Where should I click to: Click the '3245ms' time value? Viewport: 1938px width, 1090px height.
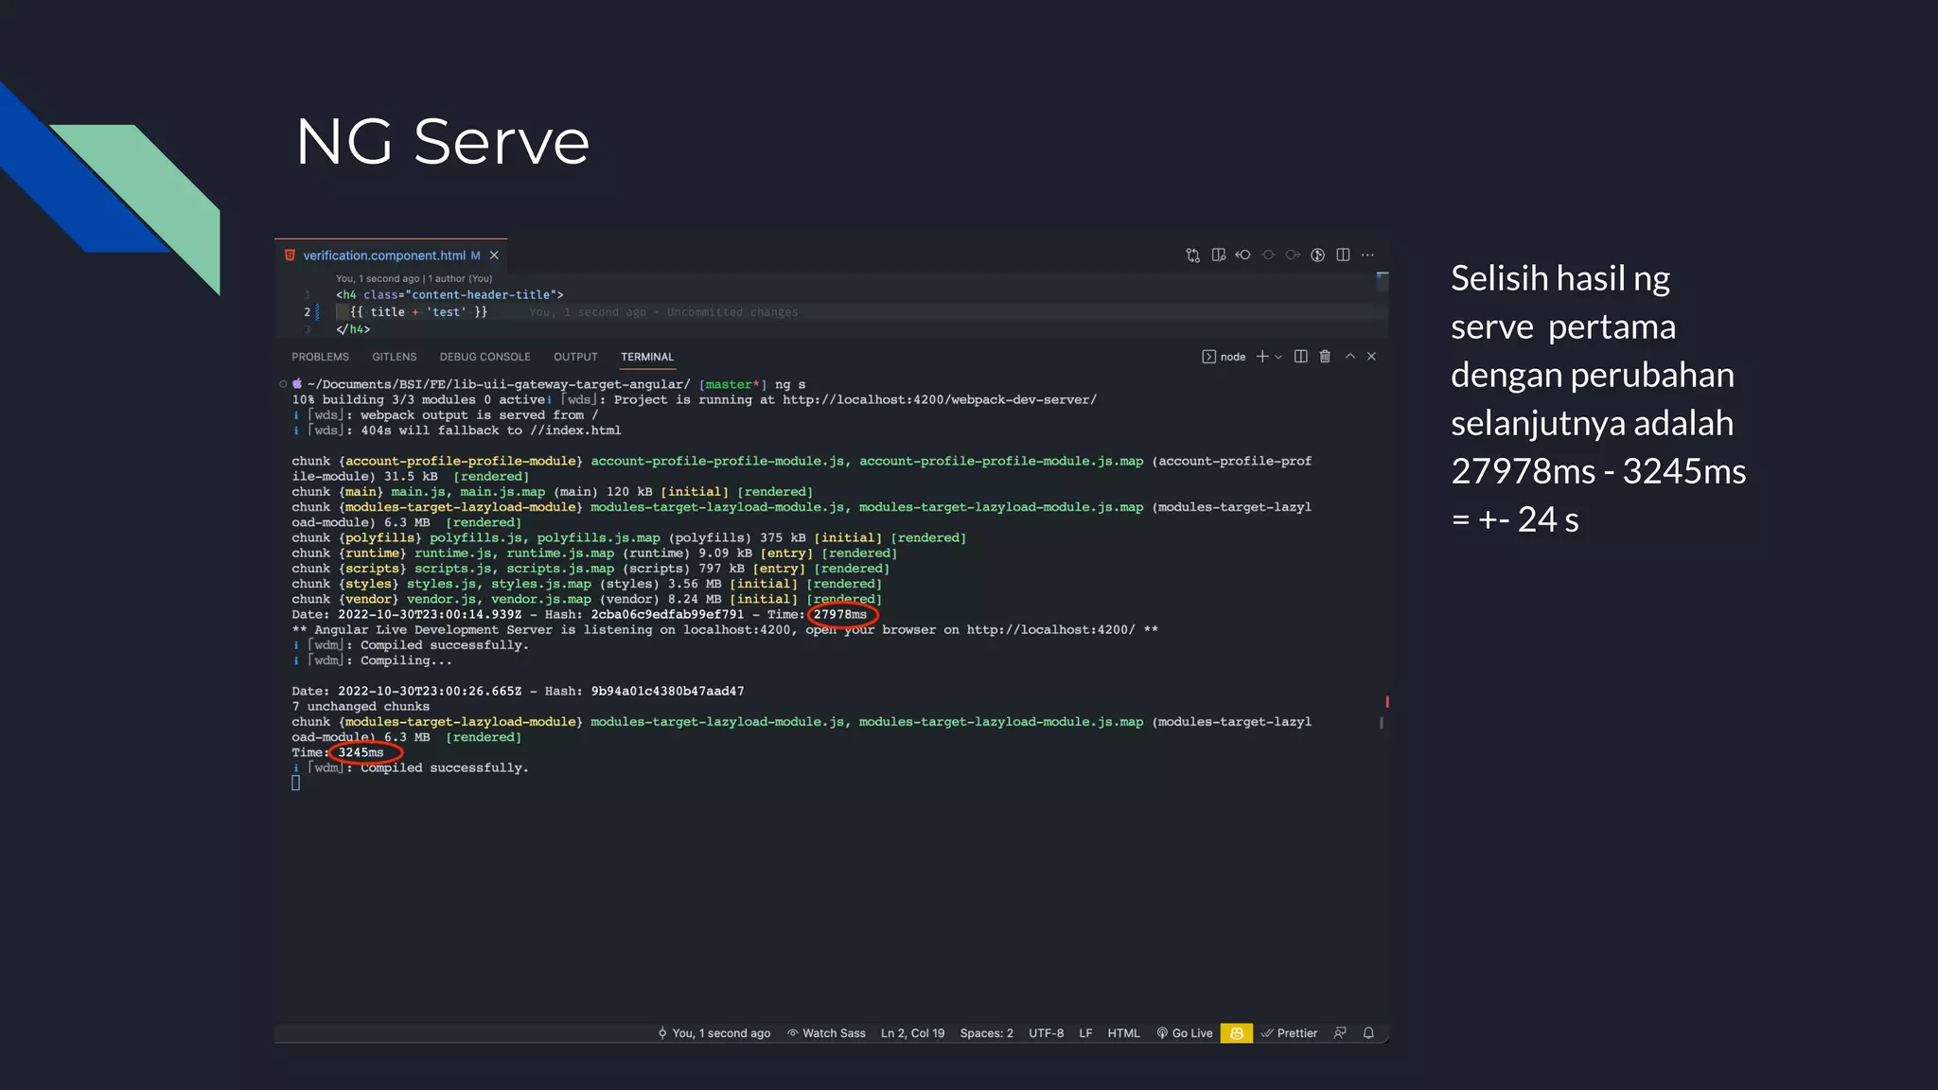coord(361,753)
